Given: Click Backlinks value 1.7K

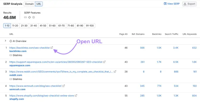Looking at the screenshot, I should 159,62.
